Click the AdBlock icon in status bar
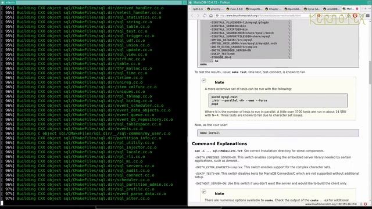372x209 pixels. click(x=366, y=204)
